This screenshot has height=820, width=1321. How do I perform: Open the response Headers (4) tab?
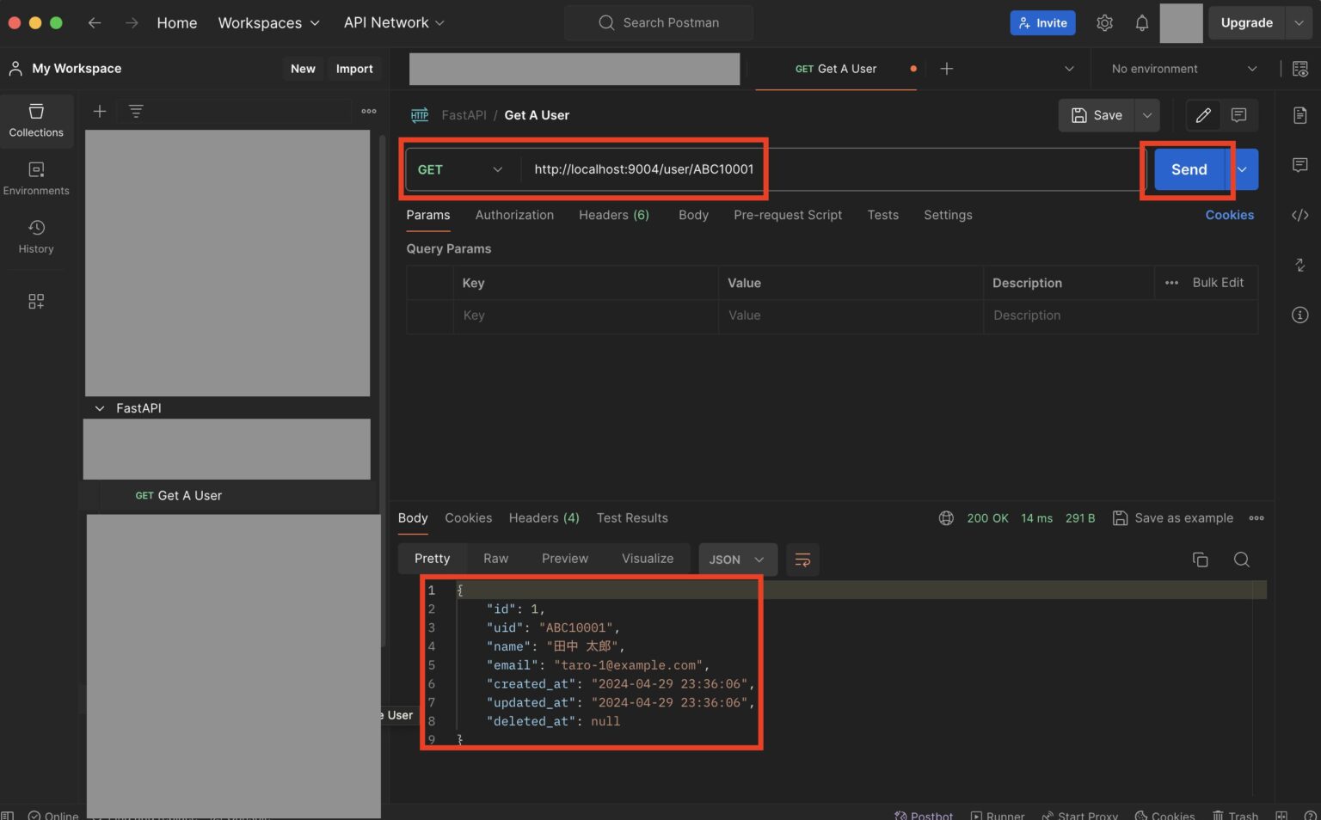(544, 518)
